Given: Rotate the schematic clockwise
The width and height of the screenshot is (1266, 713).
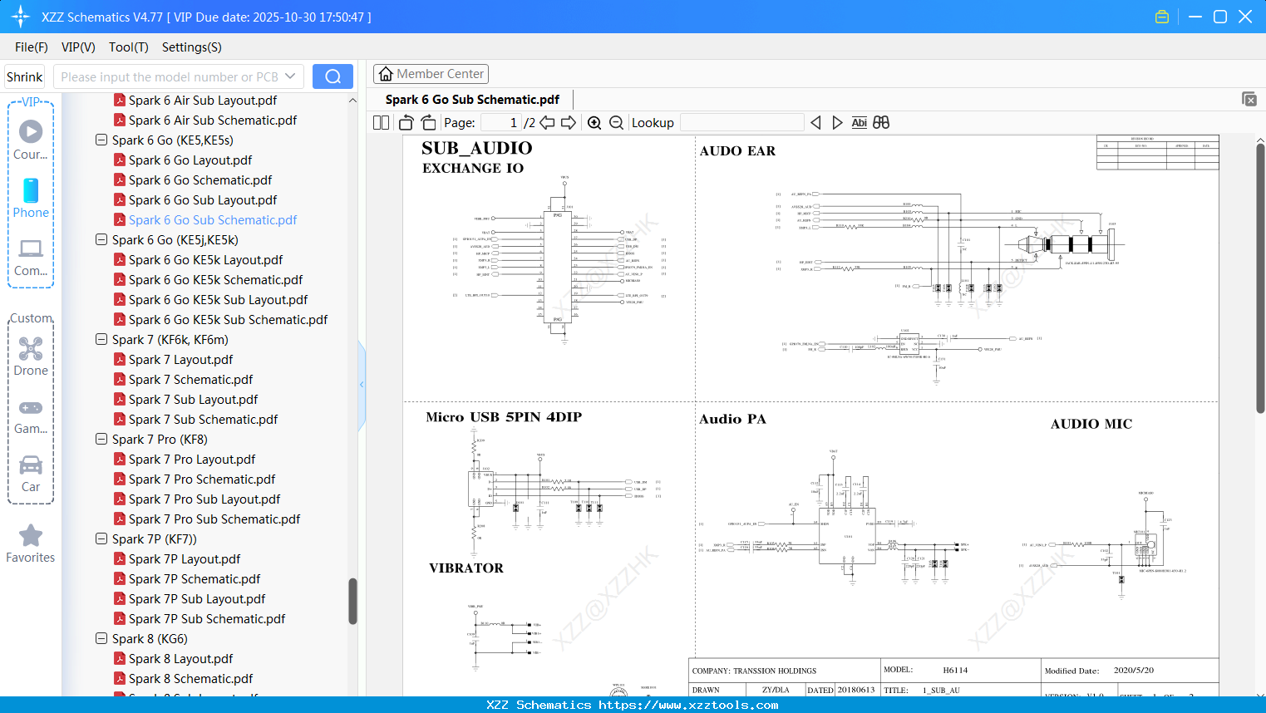Looking at the screenshot, I should pyautogui.click(x=427, y=122).
